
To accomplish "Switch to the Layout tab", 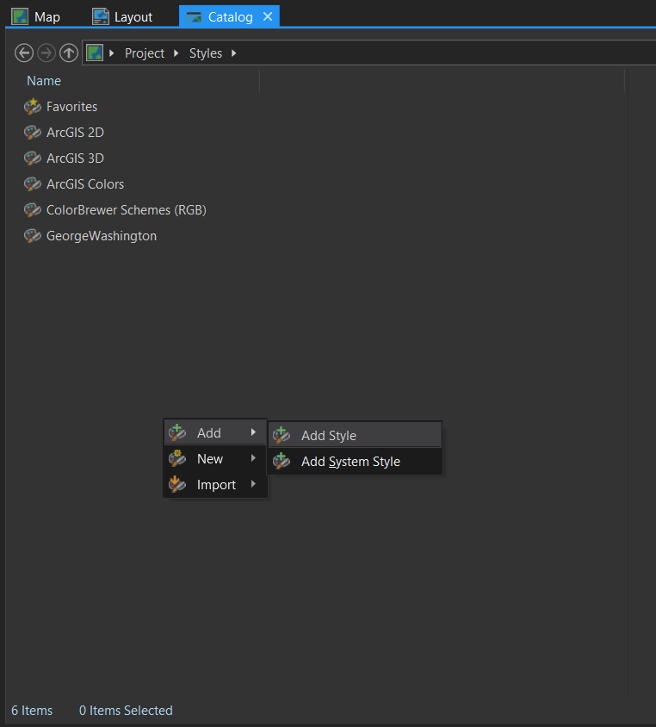I will coord(122,16).
